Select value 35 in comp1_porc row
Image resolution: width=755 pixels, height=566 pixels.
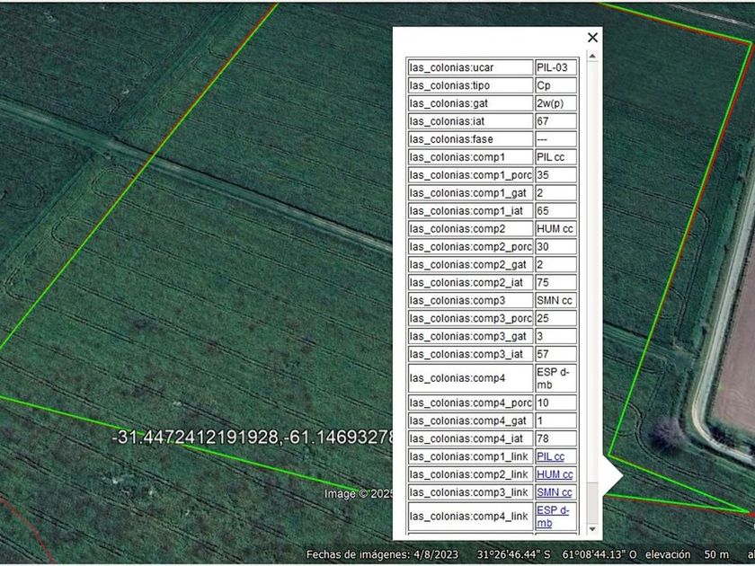click(555, 175)
